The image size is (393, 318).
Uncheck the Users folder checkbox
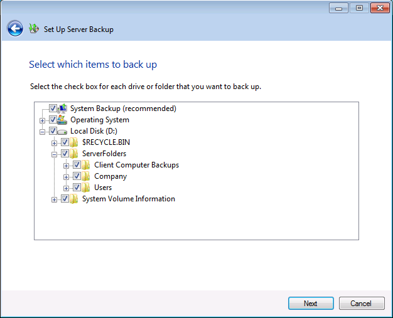pyautogui.click(x=77, y=188)
